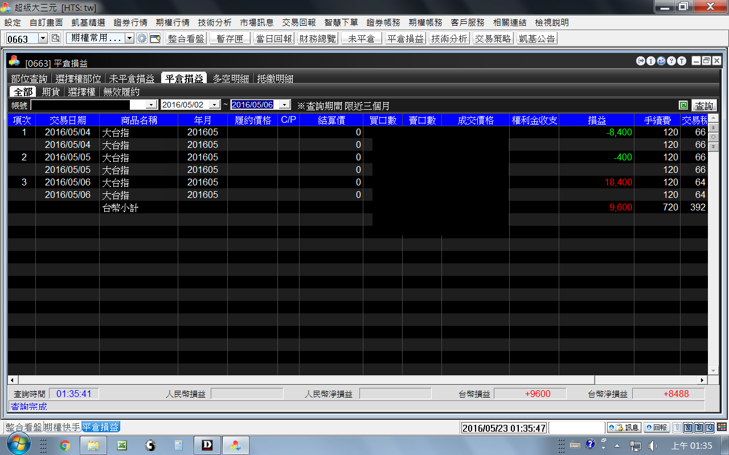Filter by 無效履約 sub-tab

pyautogui.click(x=121, y=92)
